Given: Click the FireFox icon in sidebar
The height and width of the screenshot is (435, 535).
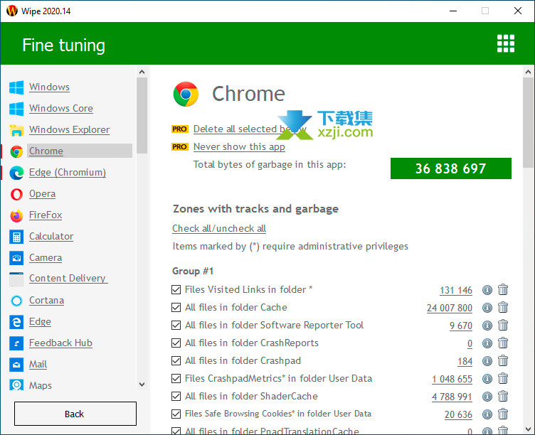Looking at the screenshot, I should click(16, 215).
